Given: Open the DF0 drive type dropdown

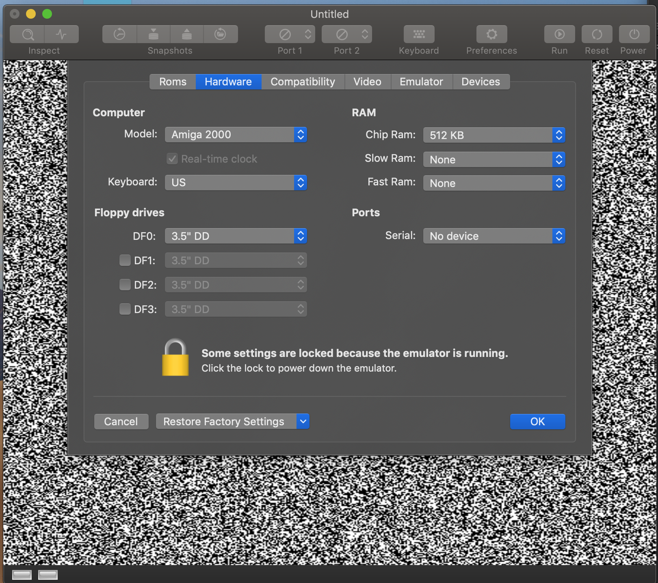Looking at the screenshot, I should [x=236, y=236].
